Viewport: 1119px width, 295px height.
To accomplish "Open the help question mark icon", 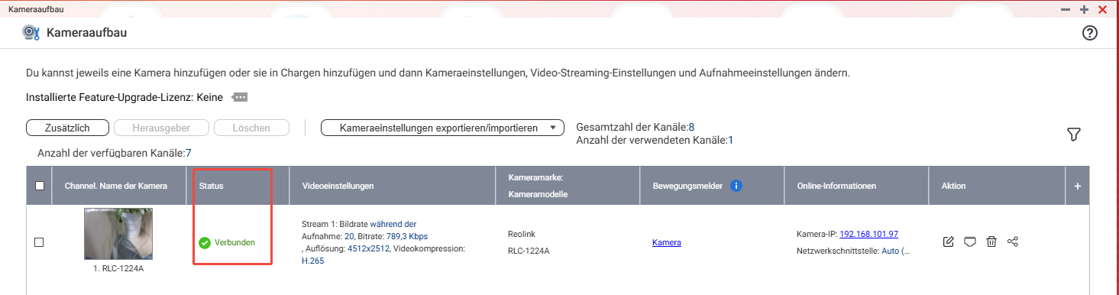I will click(1089, 33).
